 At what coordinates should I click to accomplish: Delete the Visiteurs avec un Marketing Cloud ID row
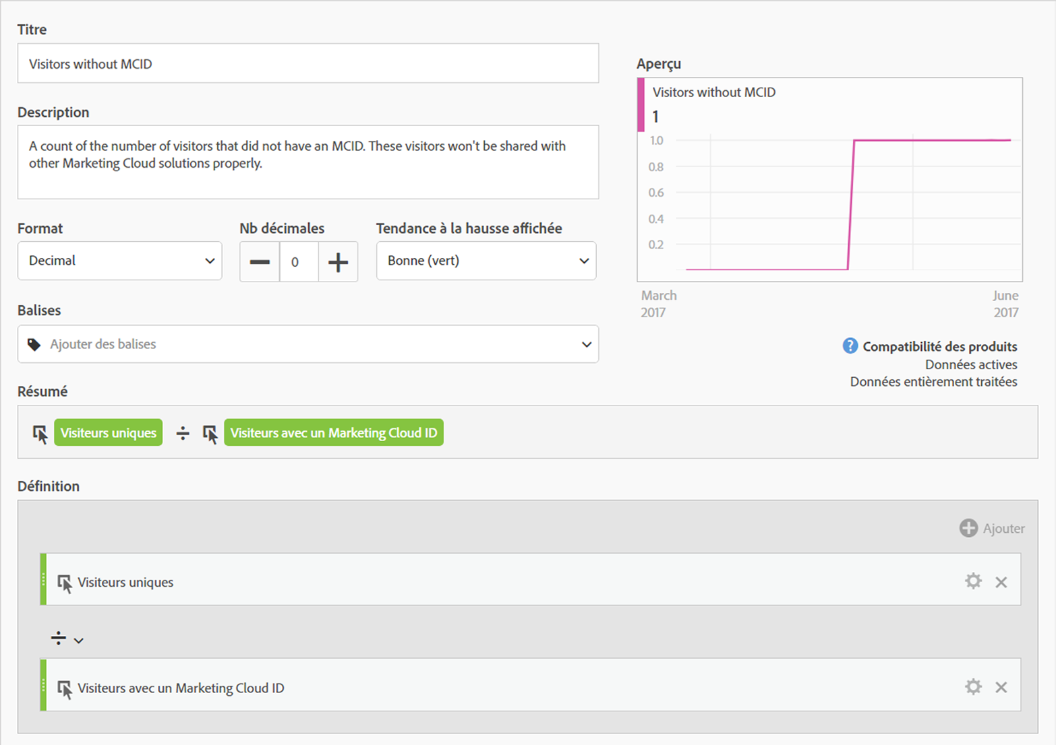coord(1001,687)
